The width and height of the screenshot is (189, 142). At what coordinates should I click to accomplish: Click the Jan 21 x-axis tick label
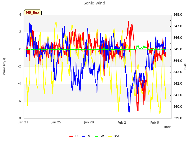pyautogui.click(x=23, y=122)
